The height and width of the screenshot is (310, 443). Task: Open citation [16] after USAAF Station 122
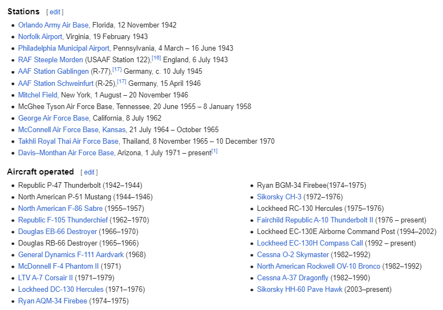point(156,58)
